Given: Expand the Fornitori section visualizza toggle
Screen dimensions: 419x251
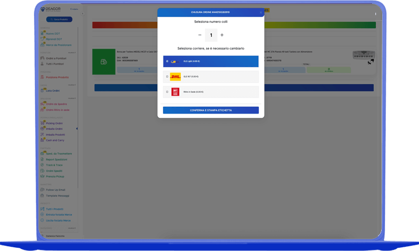Looking at the screenshot, I should click(72, 53).
